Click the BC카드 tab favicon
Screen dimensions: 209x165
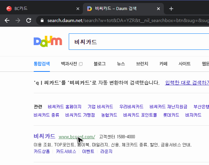(x=9, y=9)
